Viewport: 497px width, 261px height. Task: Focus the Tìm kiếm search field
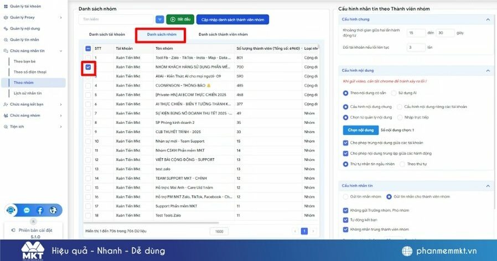click(116, 19)
